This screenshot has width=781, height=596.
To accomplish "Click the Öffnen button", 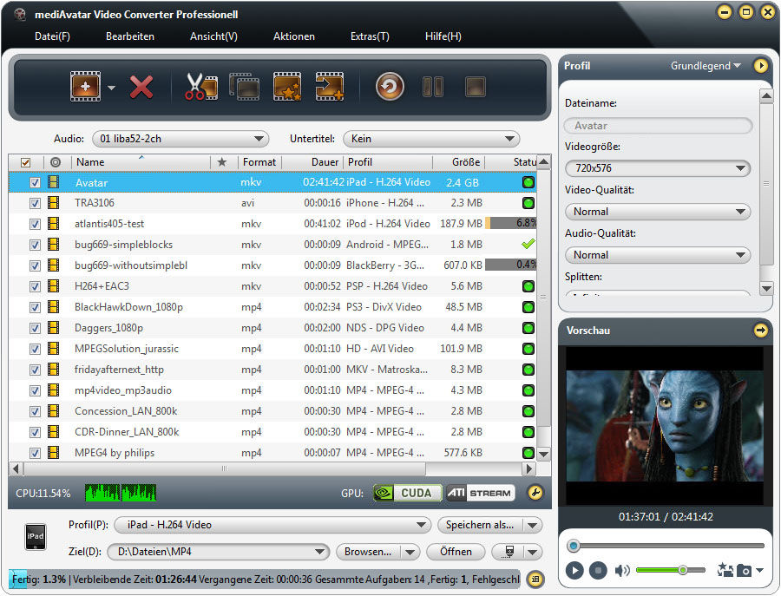I will pyautogui.click(x=456, y=552).
